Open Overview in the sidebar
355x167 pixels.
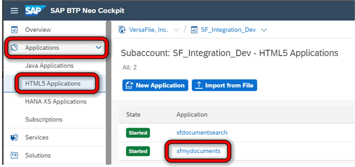38,30
